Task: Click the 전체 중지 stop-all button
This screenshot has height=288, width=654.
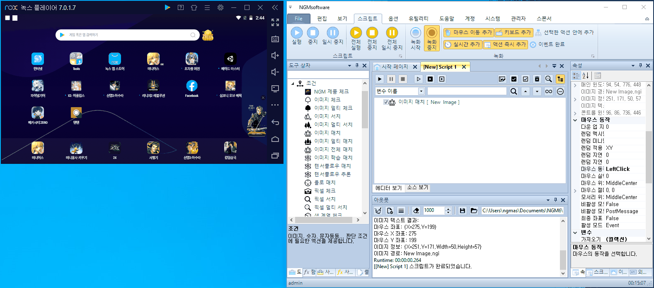Action: coord(372,38)
